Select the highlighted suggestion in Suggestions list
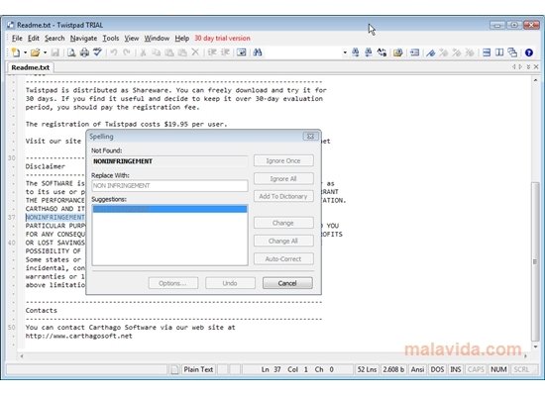This screenshot has height=396, width=545. coord(169,209)
